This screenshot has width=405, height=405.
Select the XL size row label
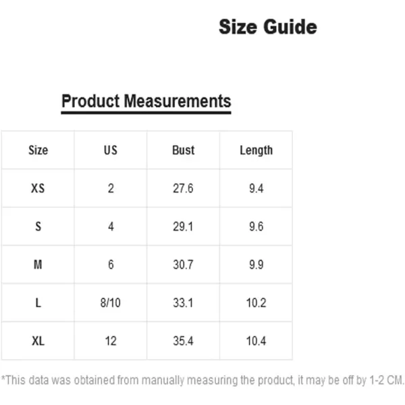coord(38,341)
